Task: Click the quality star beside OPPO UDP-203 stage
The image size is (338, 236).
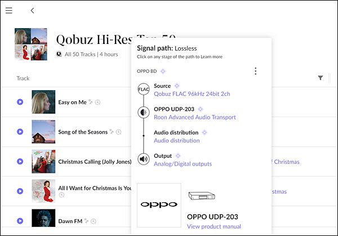Action: click(200, 109)
